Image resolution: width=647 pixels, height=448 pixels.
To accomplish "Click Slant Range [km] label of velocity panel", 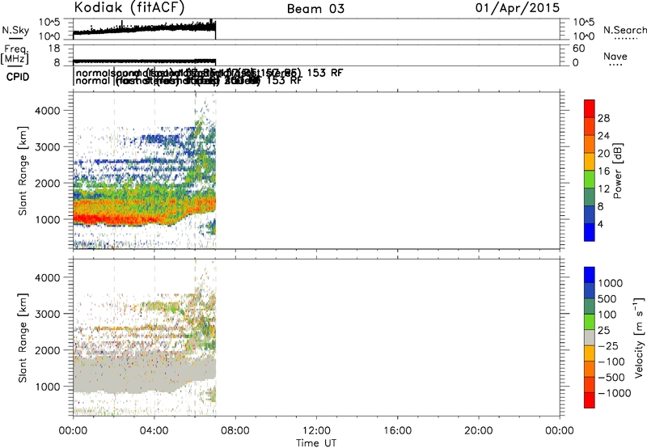I will tap(23, 338).
